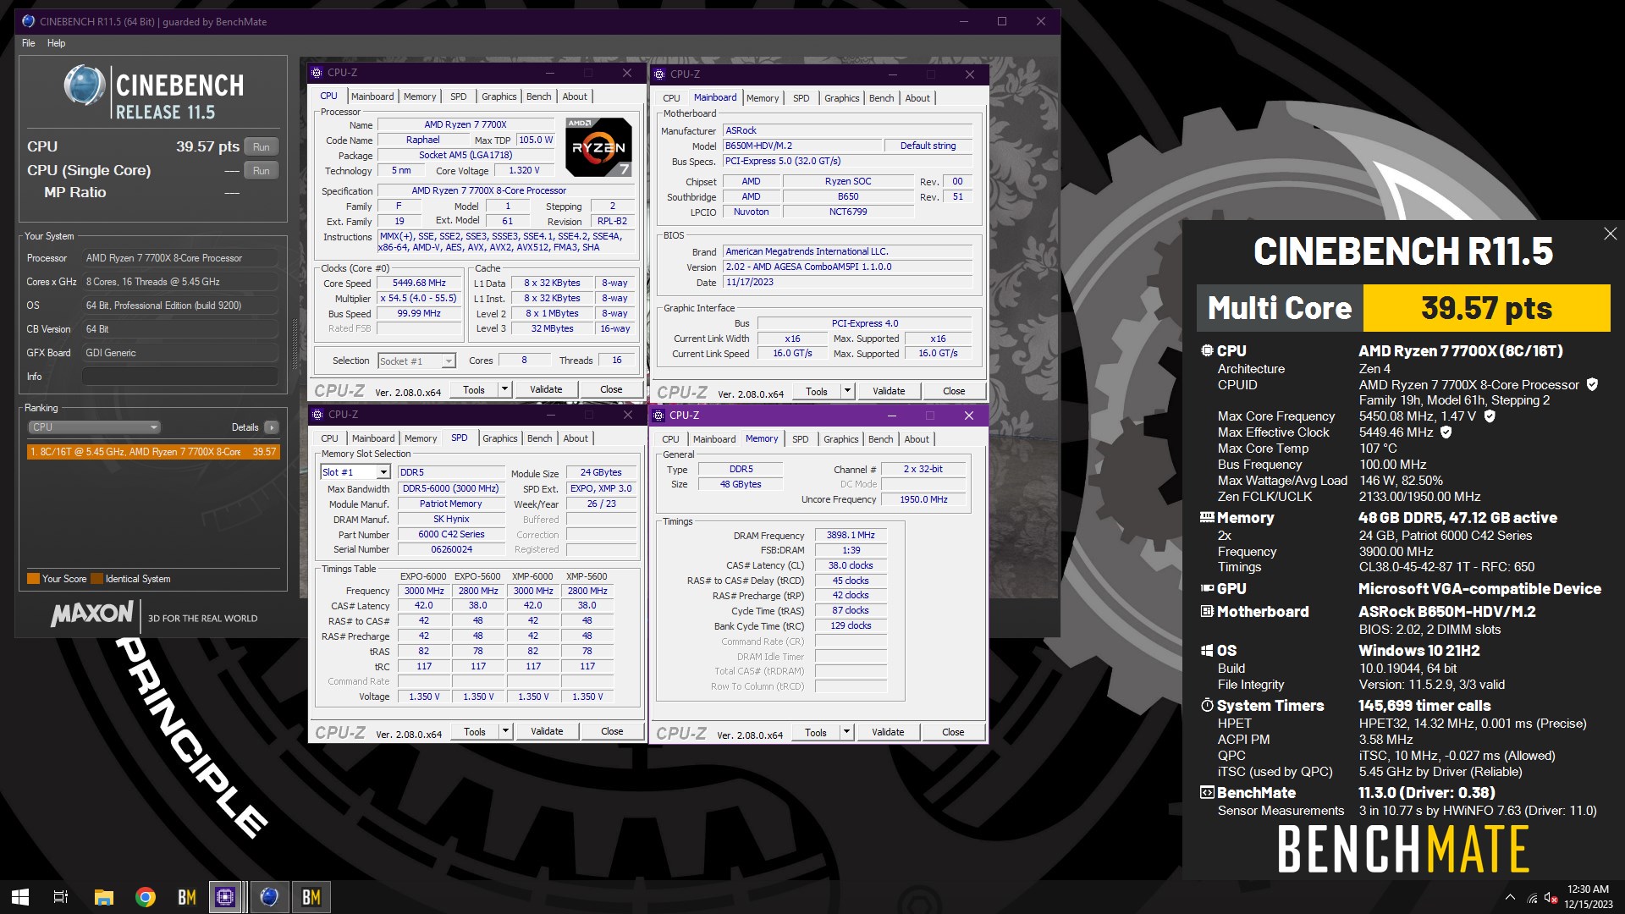Click the Bus Speed 99.99 MHz value
This screenshot has height=914, width=1625.
[x=418, y=313]
